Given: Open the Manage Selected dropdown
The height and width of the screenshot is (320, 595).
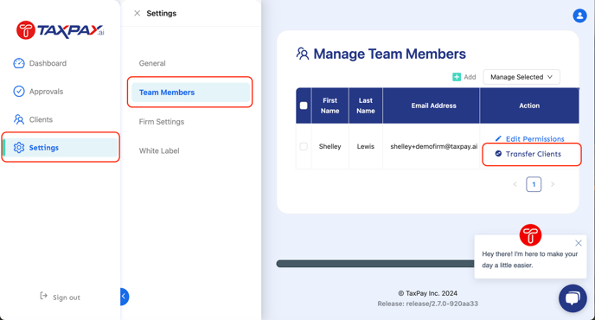Looking at the screenshot, I should (x=521, y=77).
